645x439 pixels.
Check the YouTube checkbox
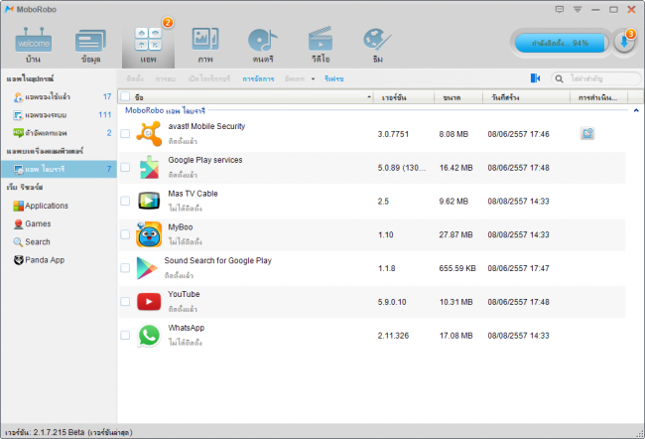125,302
